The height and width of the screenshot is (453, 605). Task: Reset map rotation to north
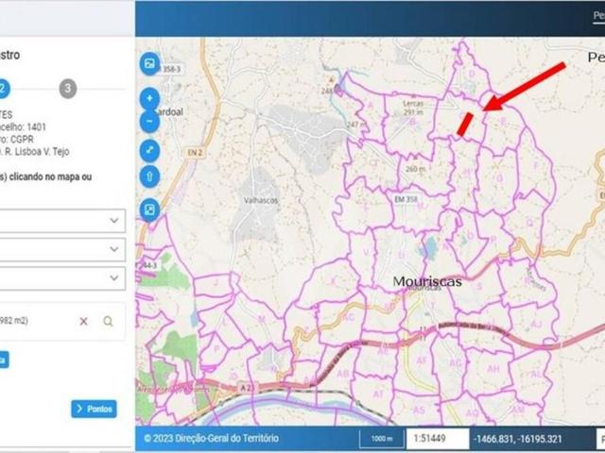tap(149, 176)
